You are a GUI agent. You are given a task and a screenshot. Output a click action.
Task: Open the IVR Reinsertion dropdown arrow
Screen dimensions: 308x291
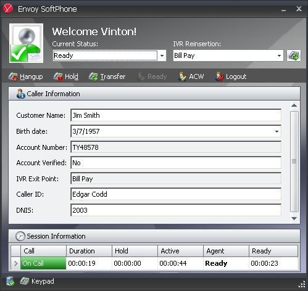pos(279,55)
